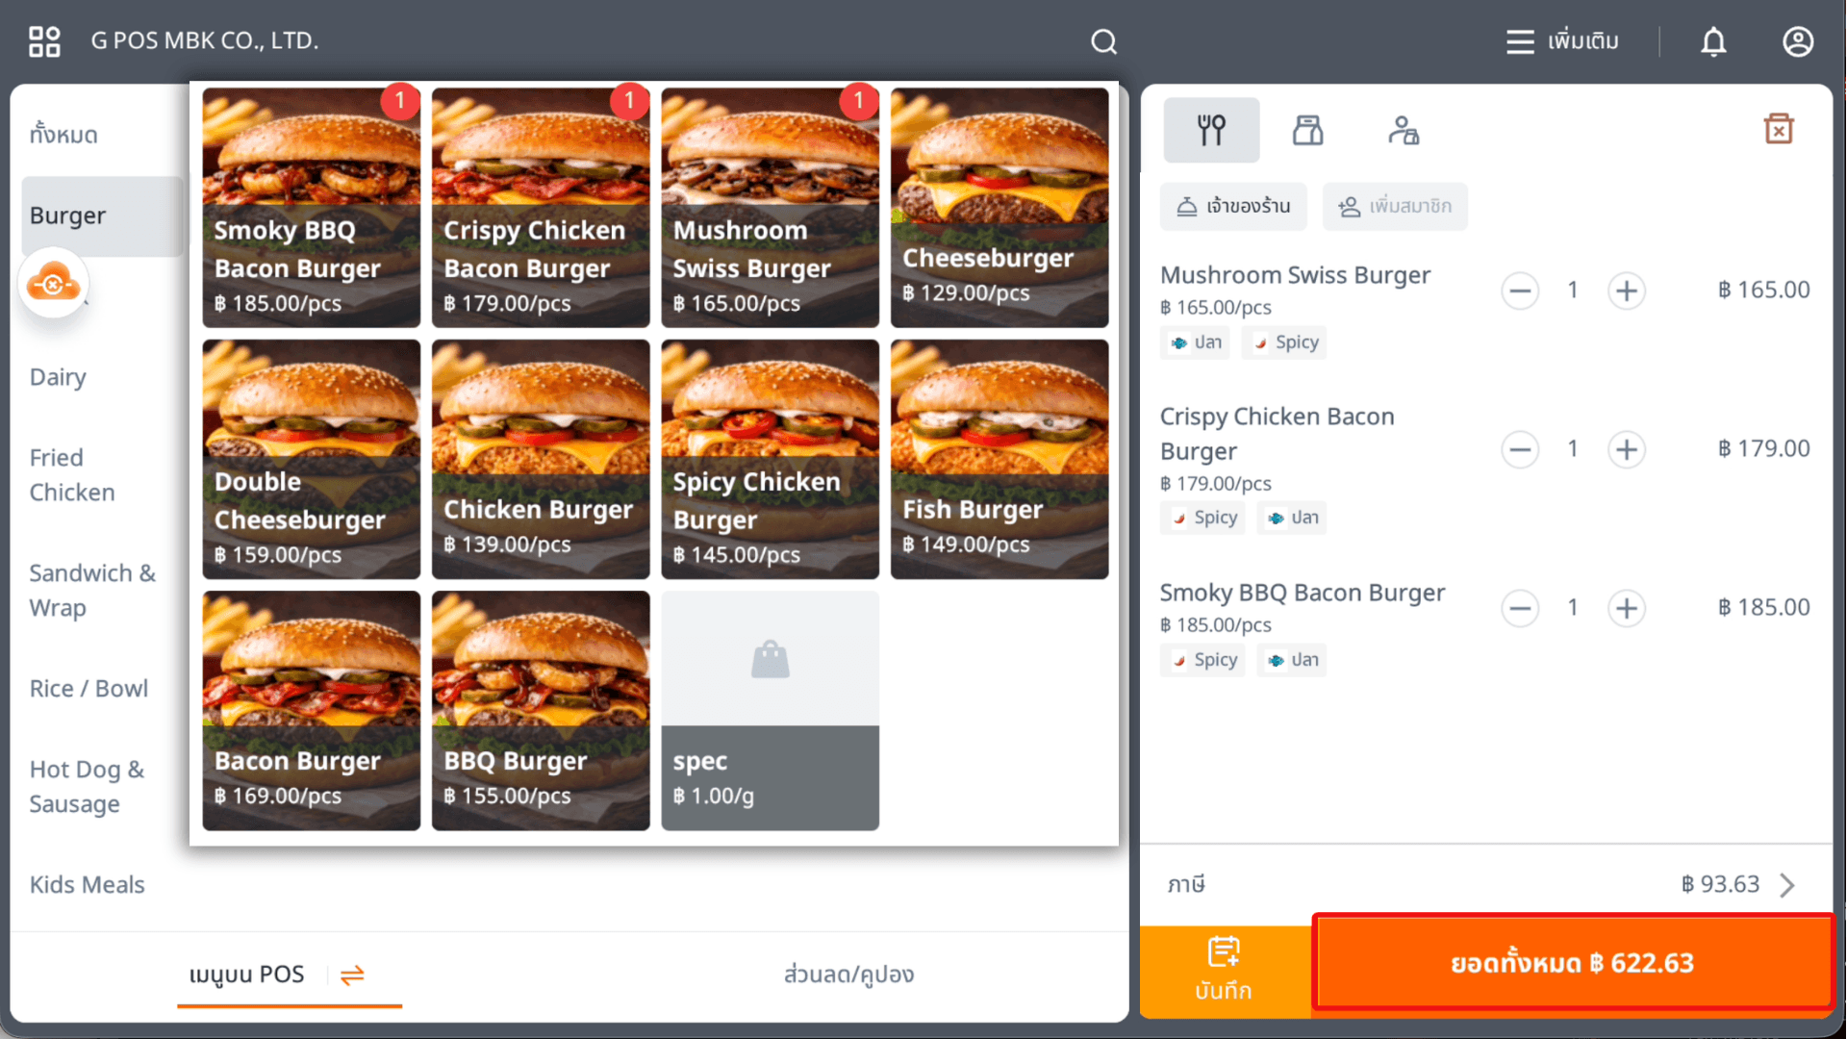Select the takeaway bag order type icon

click(1307, 130)
